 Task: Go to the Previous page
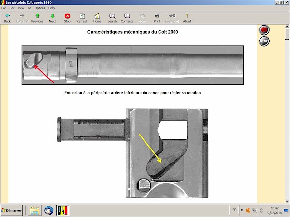coord(37,18)
